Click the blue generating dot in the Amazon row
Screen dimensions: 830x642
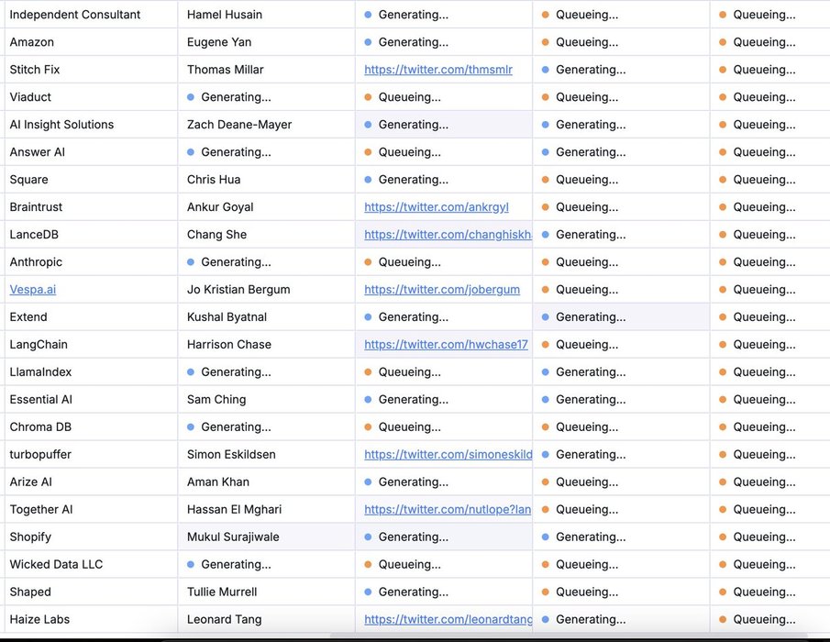(368, 42)
